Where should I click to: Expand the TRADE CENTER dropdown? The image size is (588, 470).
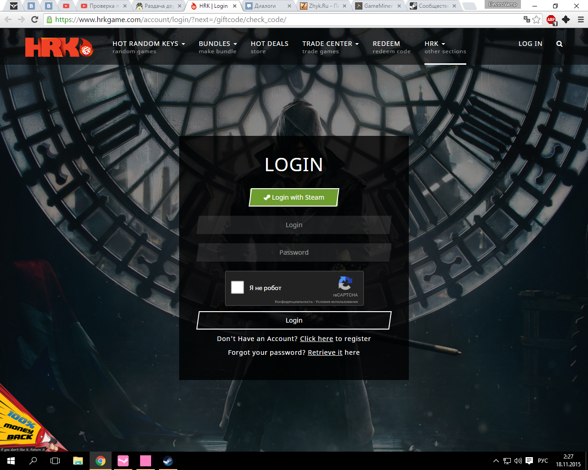330,47
